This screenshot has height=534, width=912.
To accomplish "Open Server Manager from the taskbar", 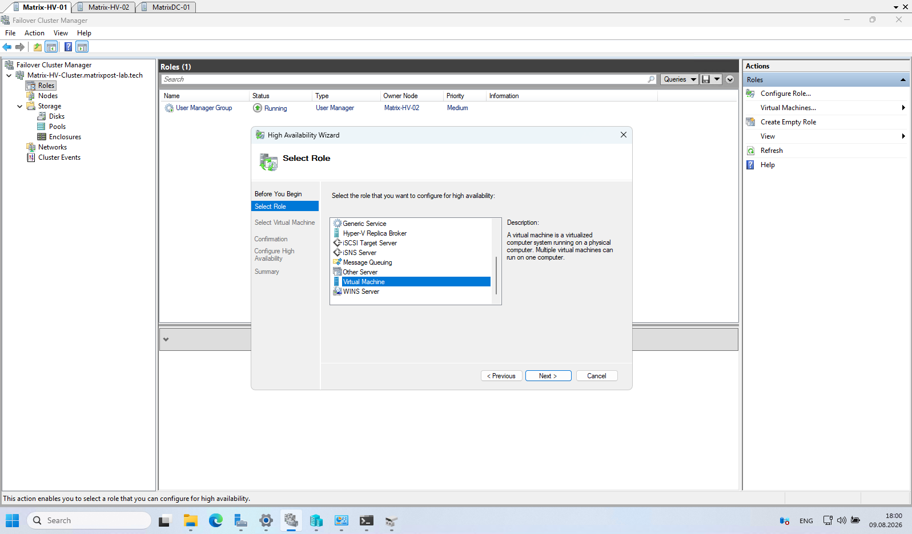I will coord(240,520).
